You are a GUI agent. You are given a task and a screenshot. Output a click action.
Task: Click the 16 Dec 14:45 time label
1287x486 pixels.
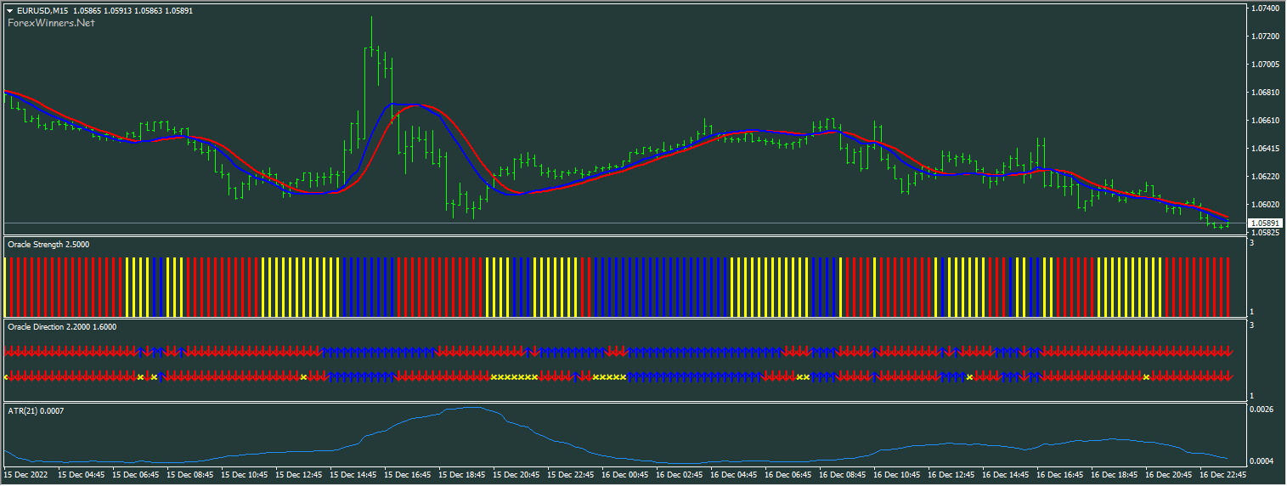tap(1007, 474)
